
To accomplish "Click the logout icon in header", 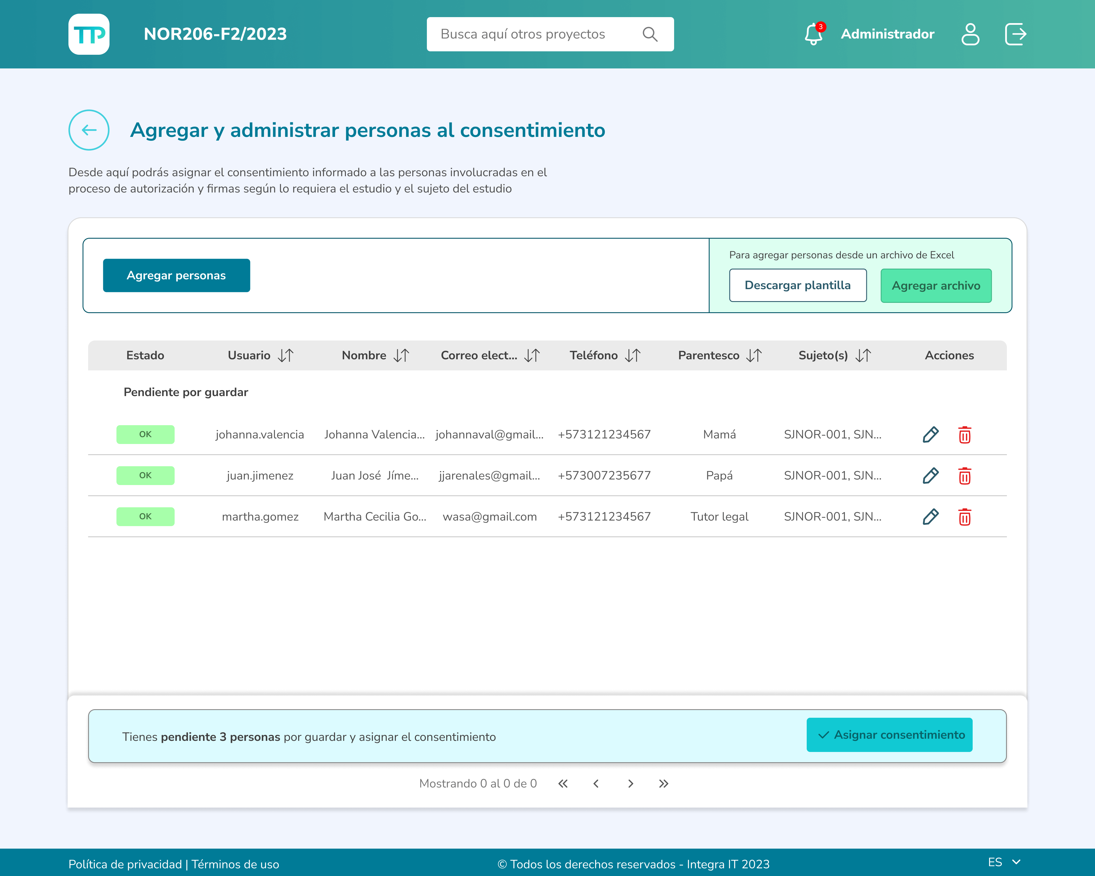I will pos(1016,34).
